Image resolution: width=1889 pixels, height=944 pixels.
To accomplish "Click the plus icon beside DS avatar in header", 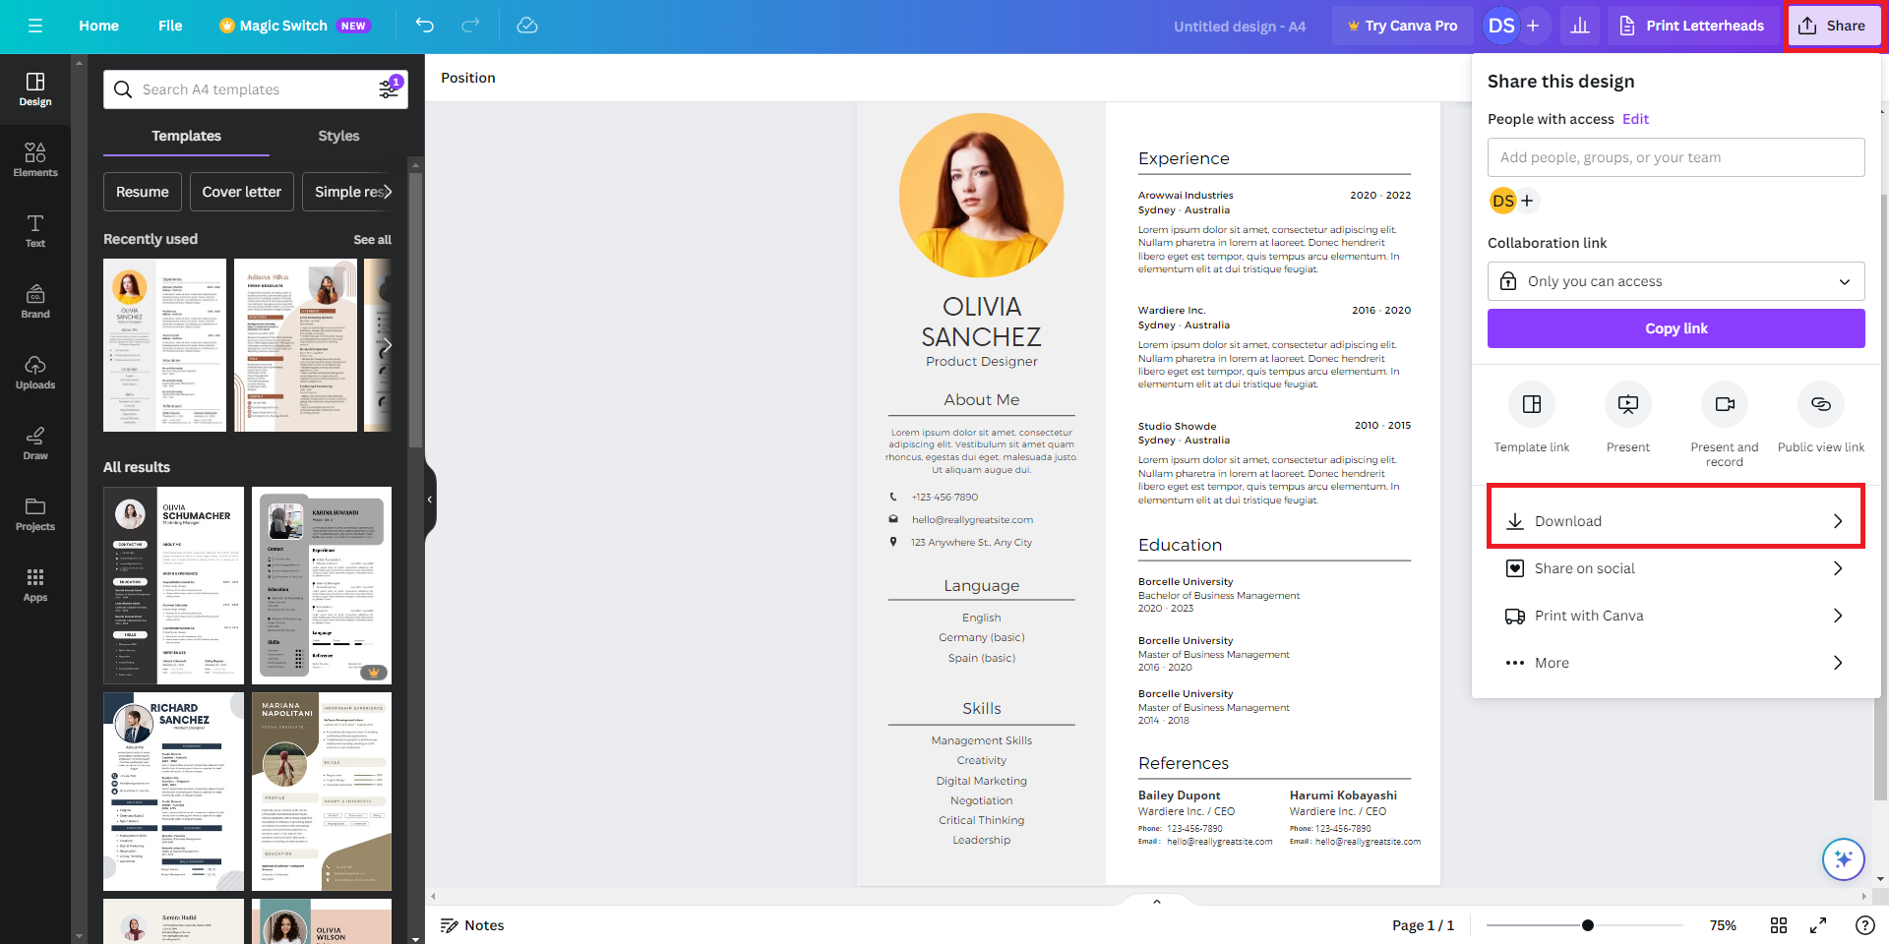I will click(x=1533, y=26).
